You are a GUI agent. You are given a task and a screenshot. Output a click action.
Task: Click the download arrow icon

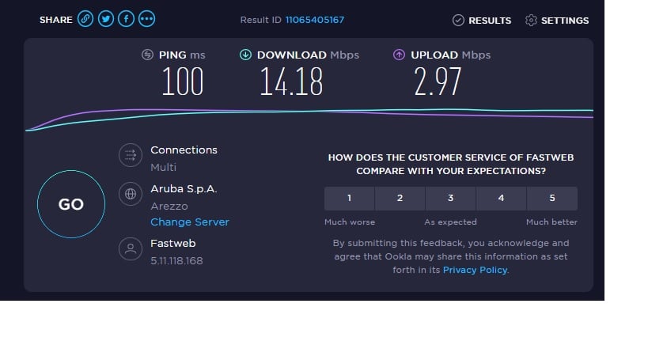245,55
